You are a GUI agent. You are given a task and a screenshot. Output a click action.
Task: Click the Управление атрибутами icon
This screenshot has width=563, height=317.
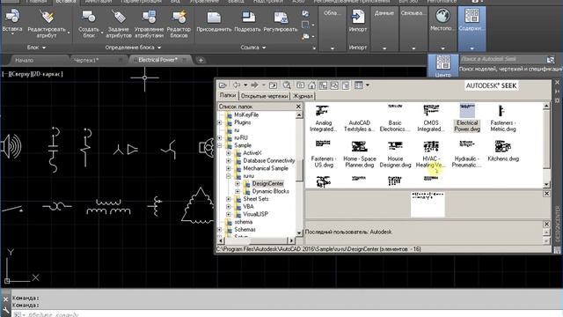coord(149,18)
